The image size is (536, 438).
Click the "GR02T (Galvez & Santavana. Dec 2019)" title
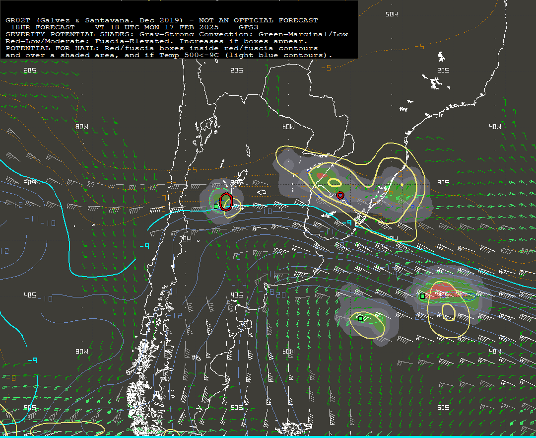click(x=95, y=20)
